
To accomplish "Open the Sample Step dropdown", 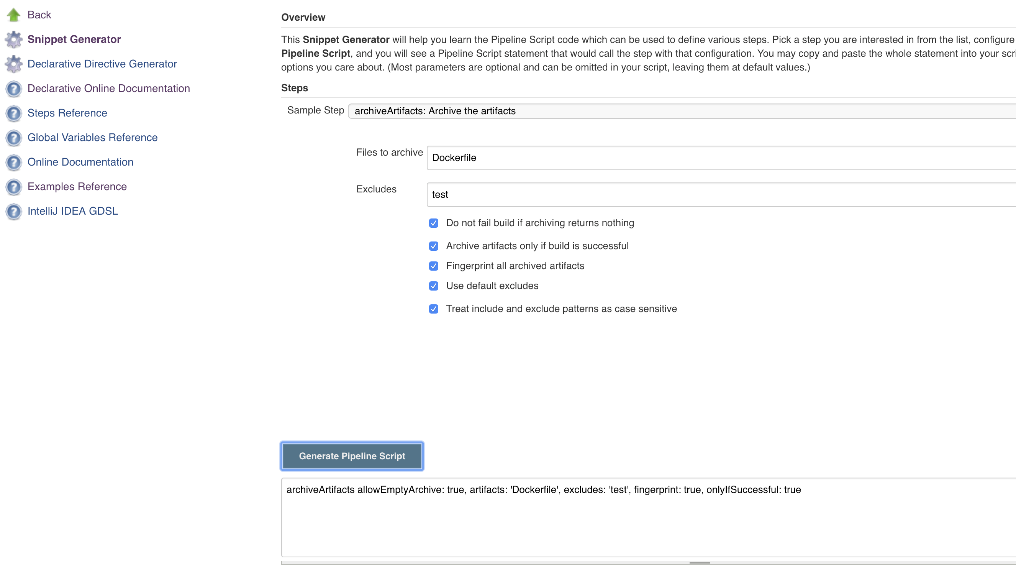I will pyautogui.click(x=682, y=111).
